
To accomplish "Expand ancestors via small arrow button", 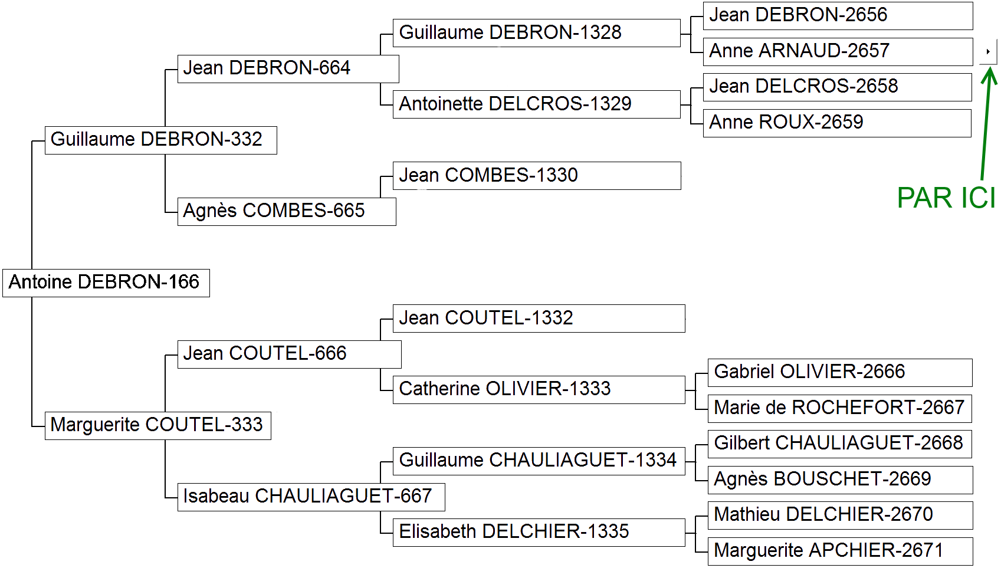I will click(x=988, y=52).
